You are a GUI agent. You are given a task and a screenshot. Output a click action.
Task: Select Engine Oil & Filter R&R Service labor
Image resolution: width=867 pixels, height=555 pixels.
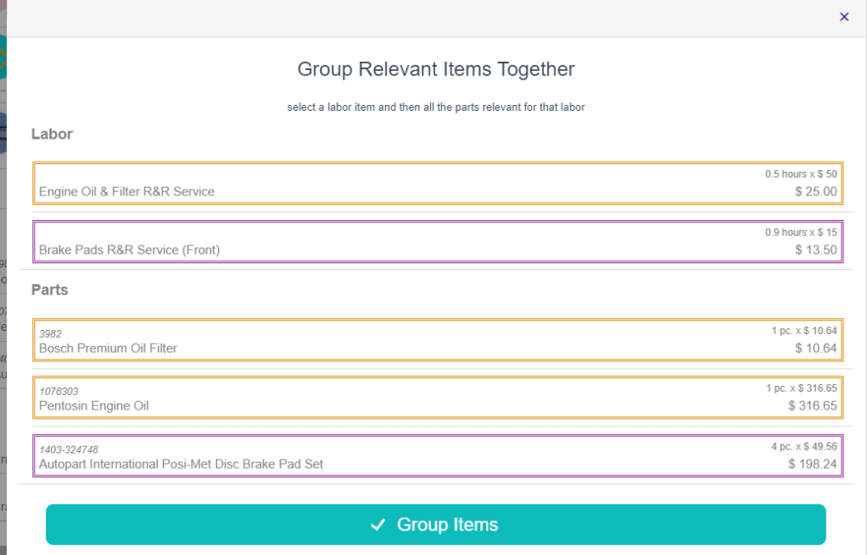pos(127,191)
